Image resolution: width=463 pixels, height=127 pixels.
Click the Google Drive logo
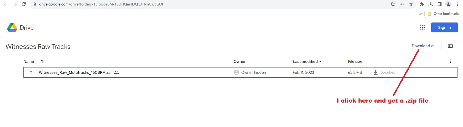click(12, 27)
